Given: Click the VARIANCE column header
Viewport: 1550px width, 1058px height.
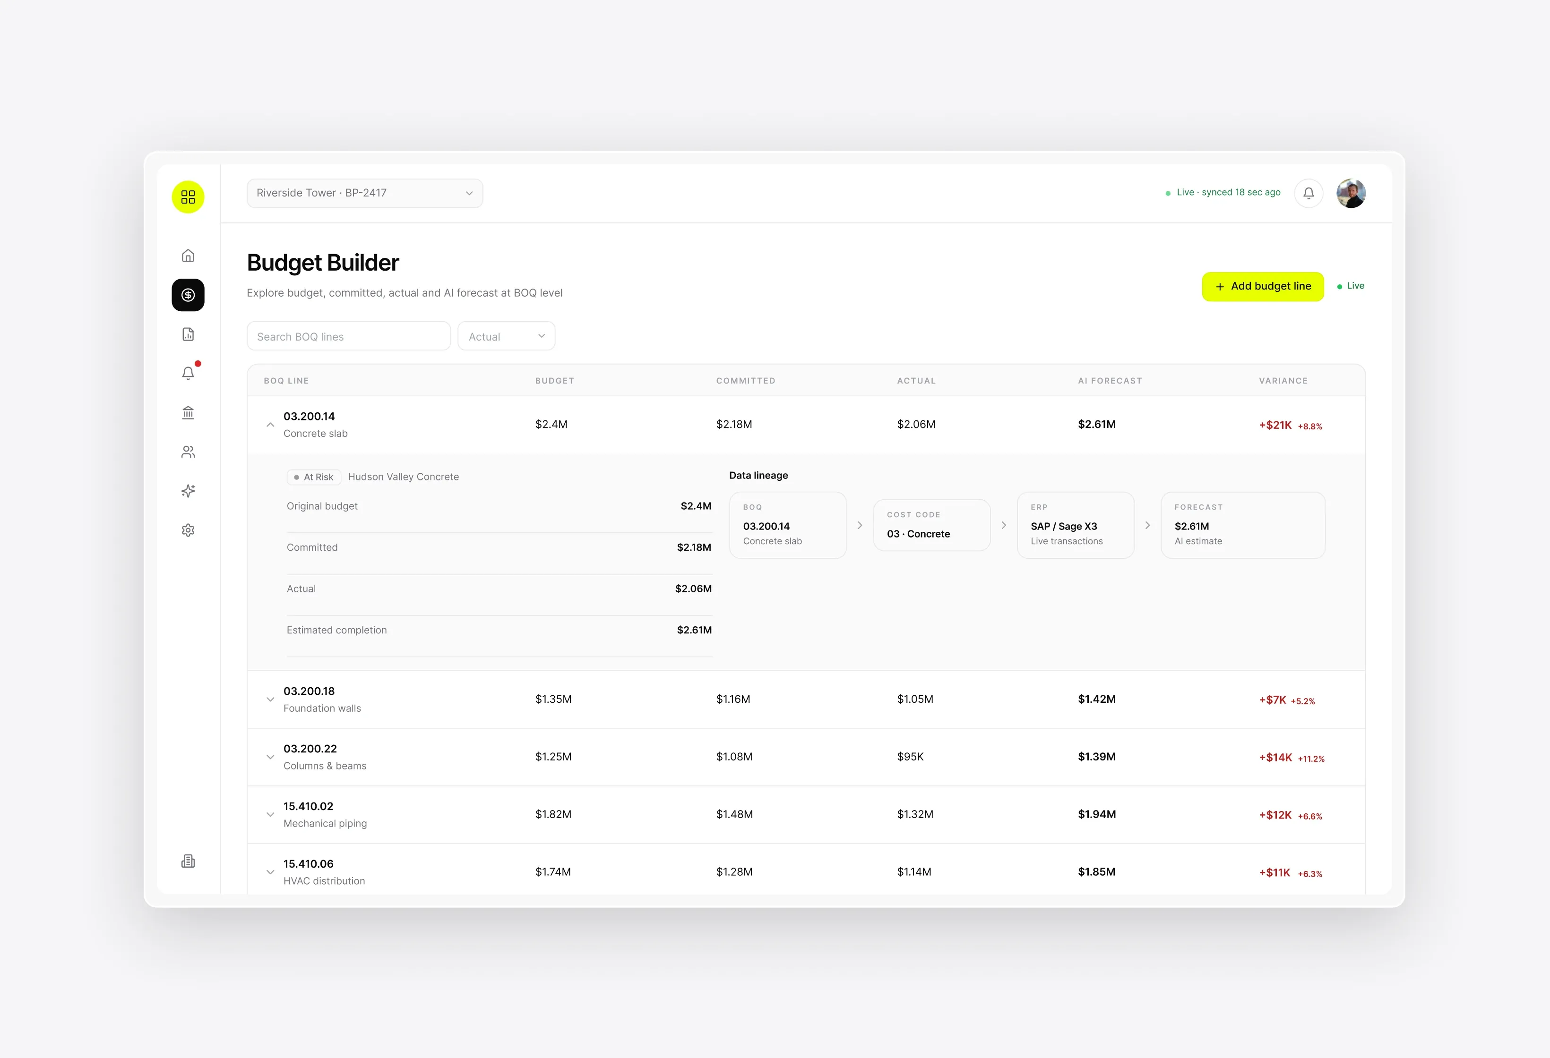Looking at the screenshot, I should [x=1283, y=381].
